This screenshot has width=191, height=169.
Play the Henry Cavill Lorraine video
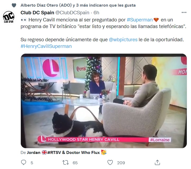coord(104,101)
